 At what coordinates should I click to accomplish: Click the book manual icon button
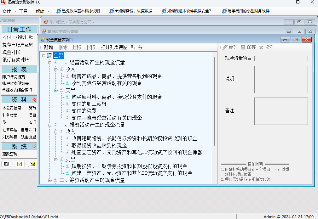[7, 164]
